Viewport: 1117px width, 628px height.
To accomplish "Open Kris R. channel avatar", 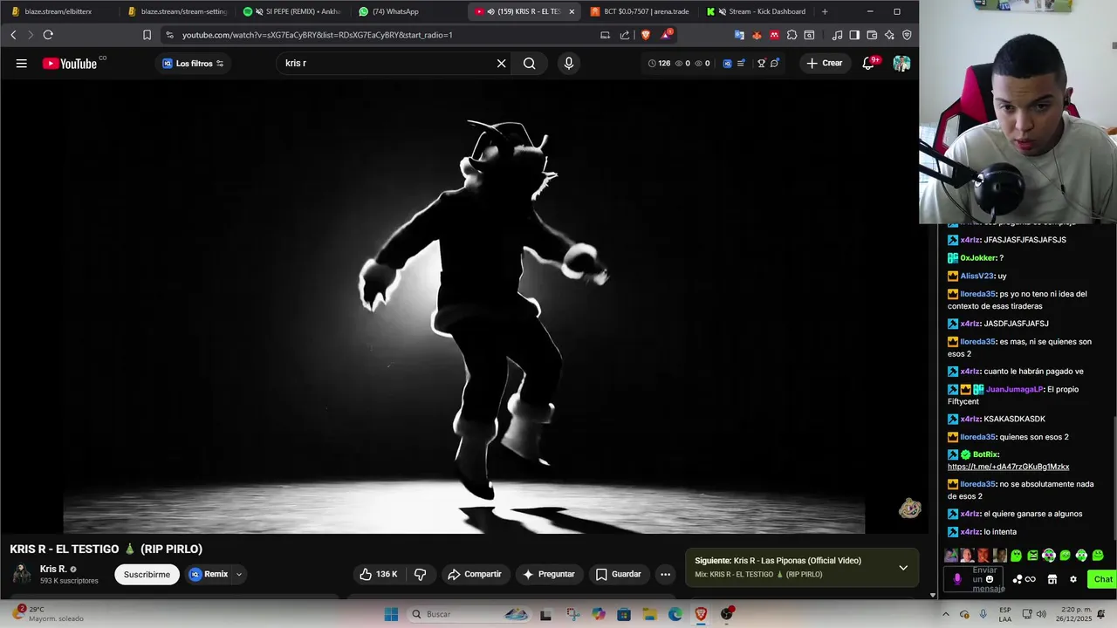I will point(22,574).
